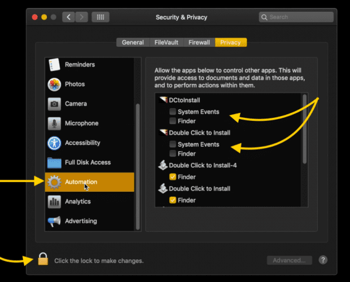Click the Full Disk Access folder icon

click(x=54, y=162)
